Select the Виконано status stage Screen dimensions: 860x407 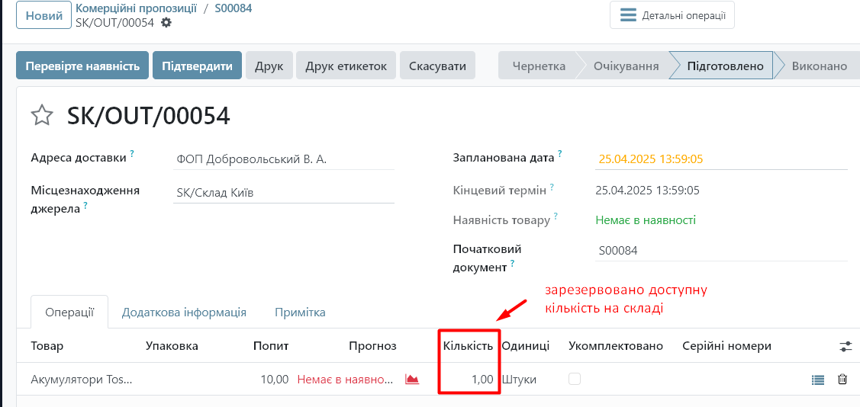[x=819, y=66]
